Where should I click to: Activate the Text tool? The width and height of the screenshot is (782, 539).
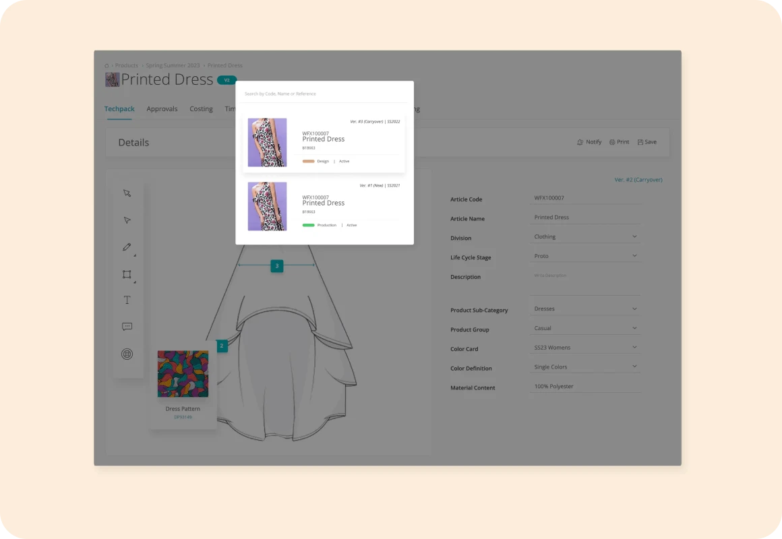click(127, 300)
